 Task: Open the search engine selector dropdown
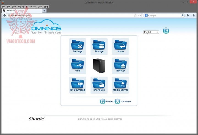coord(147,16)
